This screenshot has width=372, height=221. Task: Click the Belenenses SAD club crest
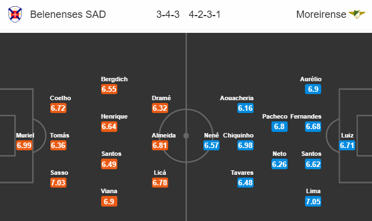pyautogui.click(x=15, y=14)
